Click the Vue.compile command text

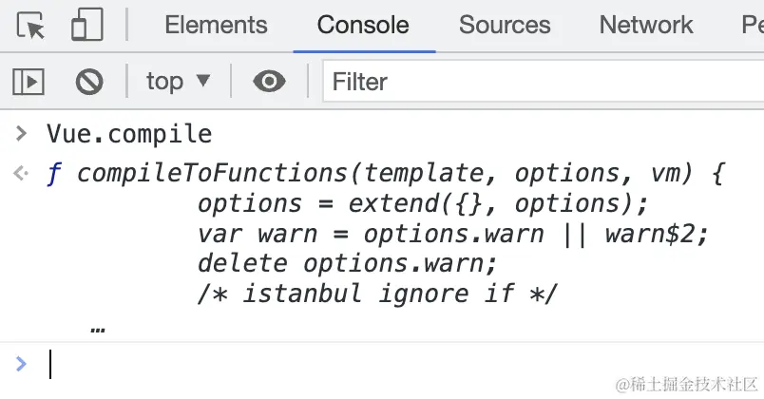(129, 134)
